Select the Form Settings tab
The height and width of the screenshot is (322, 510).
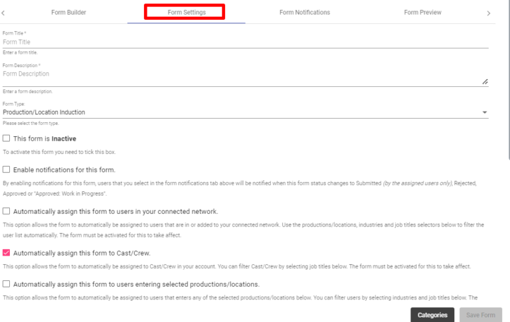[187, 13]
